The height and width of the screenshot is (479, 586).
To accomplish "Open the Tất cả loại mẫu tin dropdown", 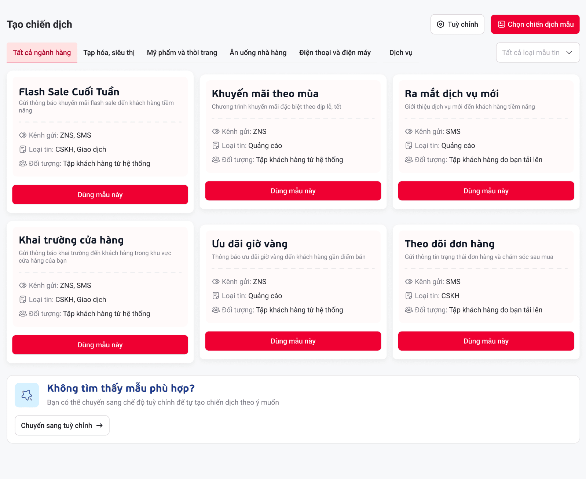I will (x=538, y=53).
